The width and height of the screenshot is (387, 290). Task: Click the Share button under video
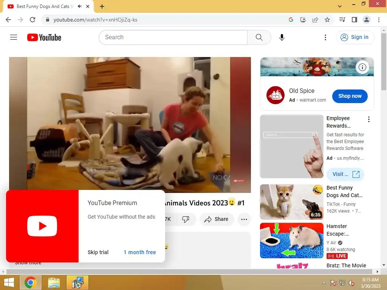[x=216, y=219]
